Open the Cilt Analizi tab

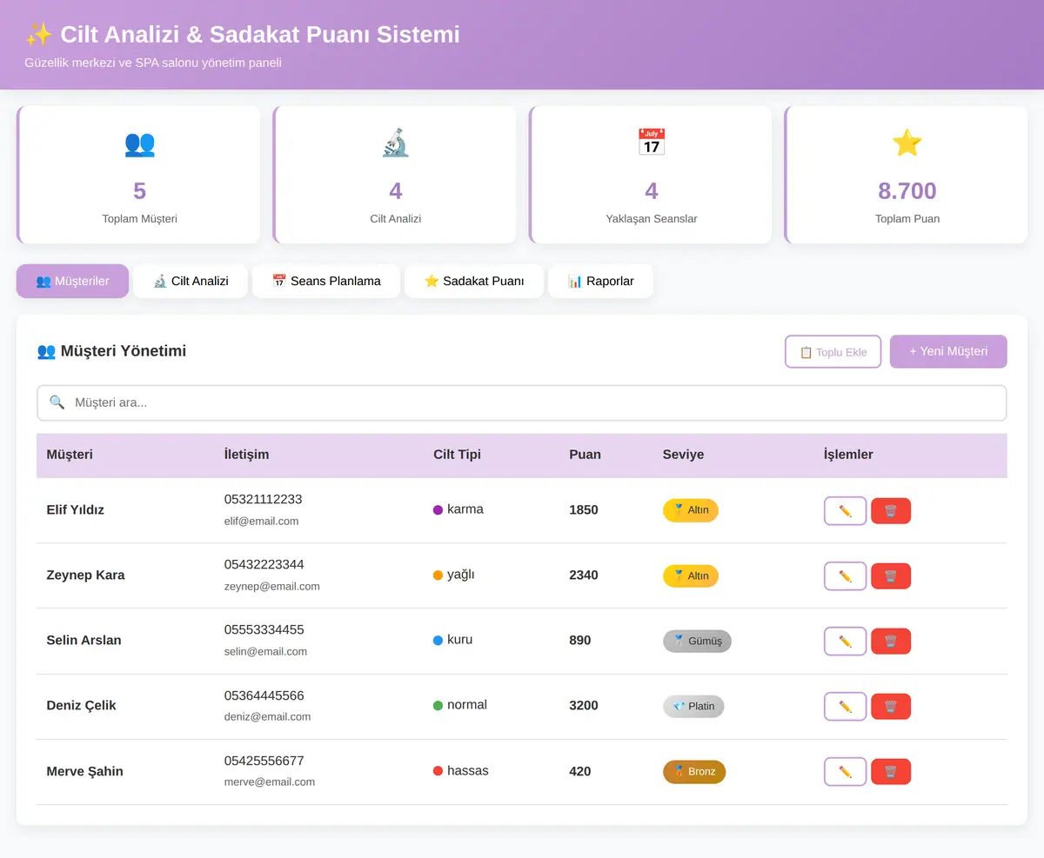point(191,281)
